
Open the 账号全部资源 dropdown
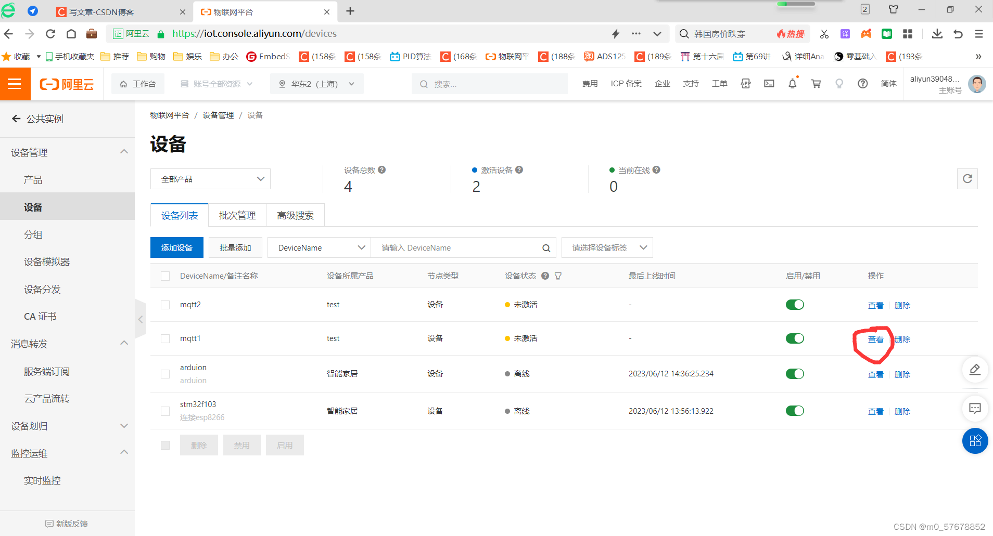(x=217, y=84)
